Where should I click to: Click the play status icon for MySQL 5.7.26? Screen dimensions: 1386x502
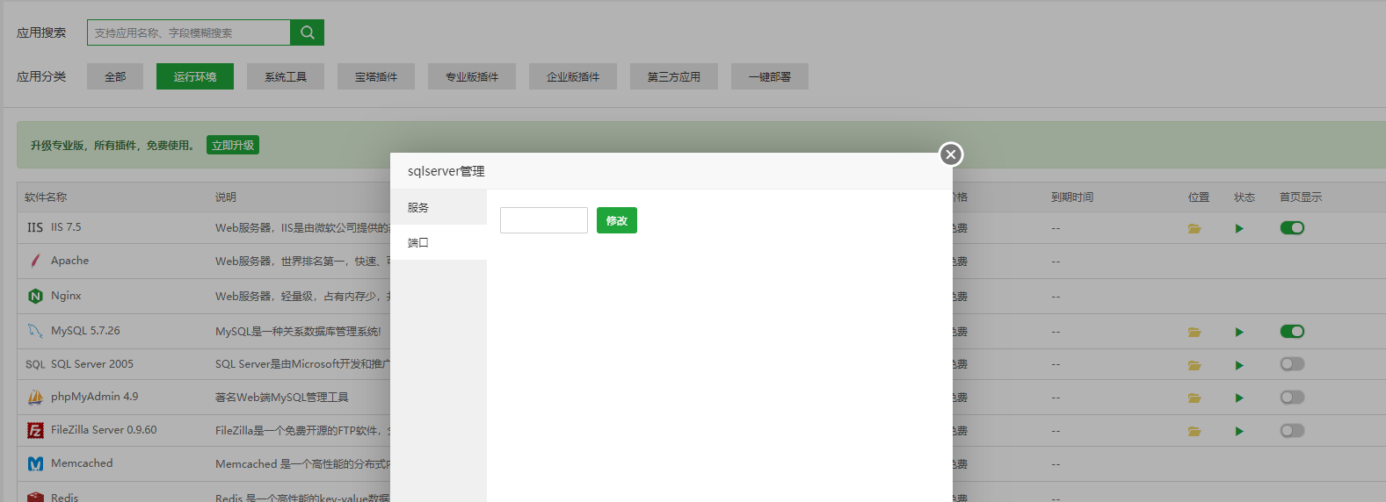pyautogui.click(x=1239, y=332)
